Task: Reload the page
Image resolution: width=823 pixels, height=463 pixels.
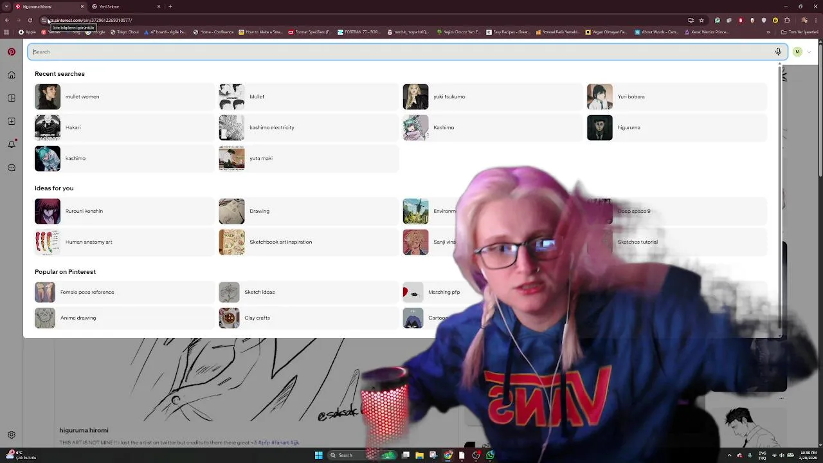Action: [30, 20]
